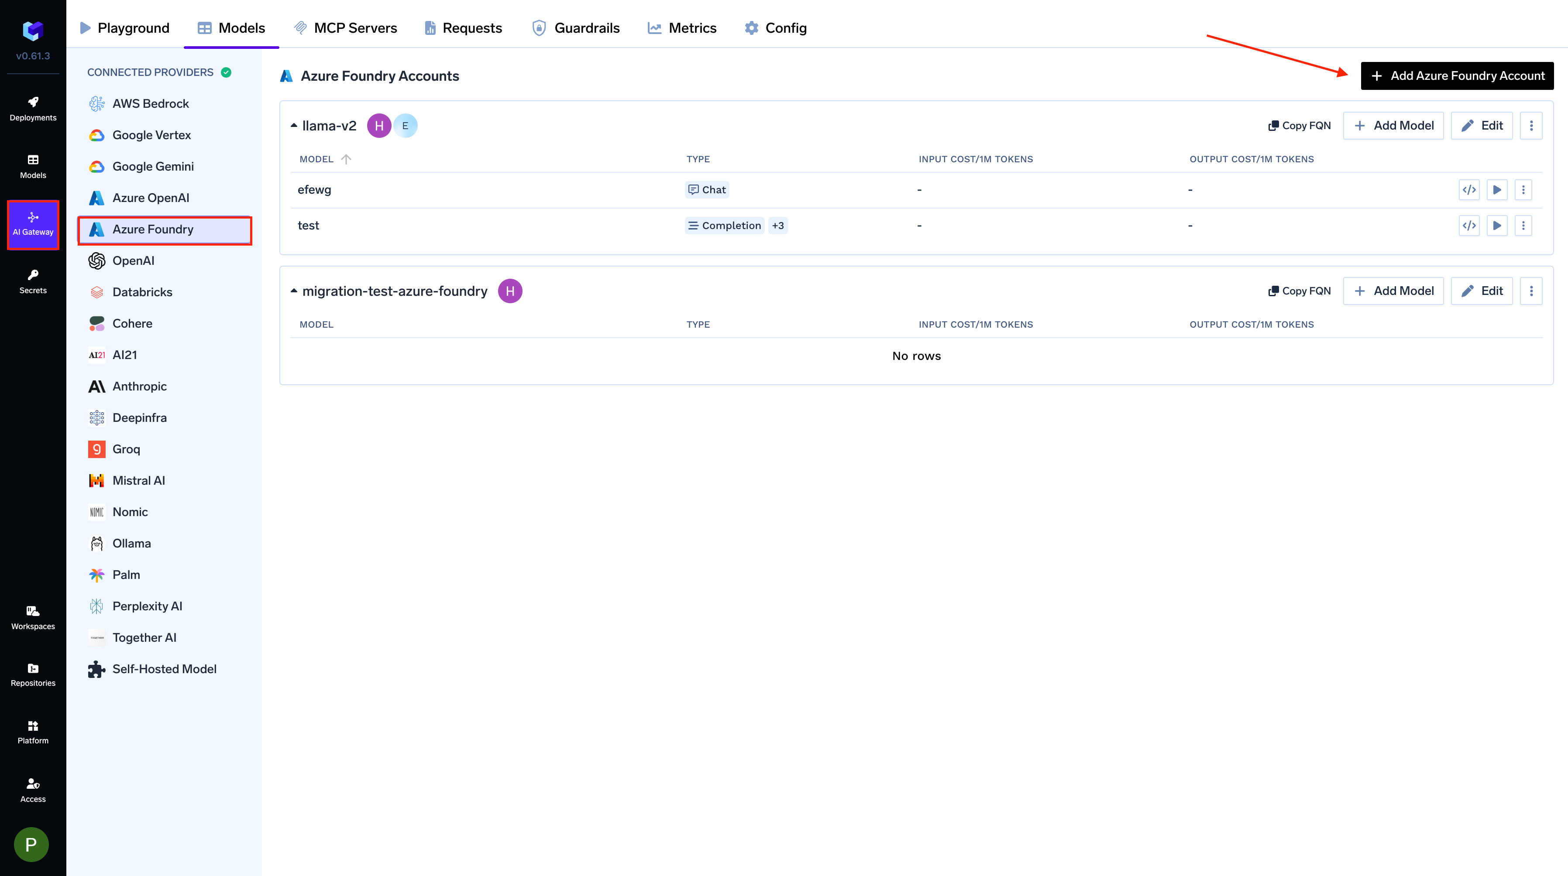Select Groq provider
Viewport: 1568px width, 876px height.
164,449
